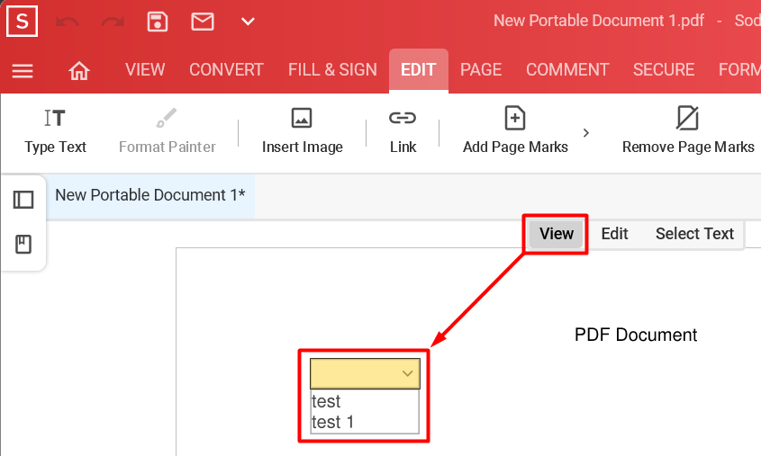Click the window title 'New Portable Document 1.pdf'
This screenshot has width=761, height=456.
click(599, 21)
